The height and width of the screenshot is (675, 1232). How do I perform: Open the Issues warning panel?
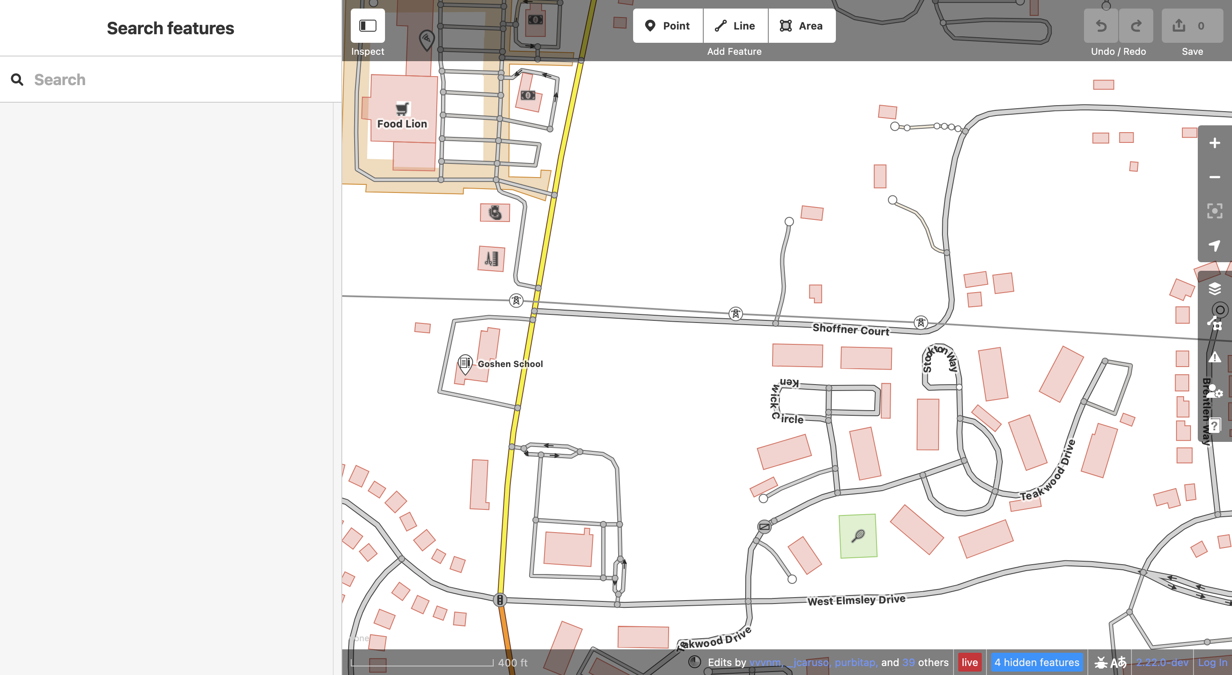(x=1214, y=357)
